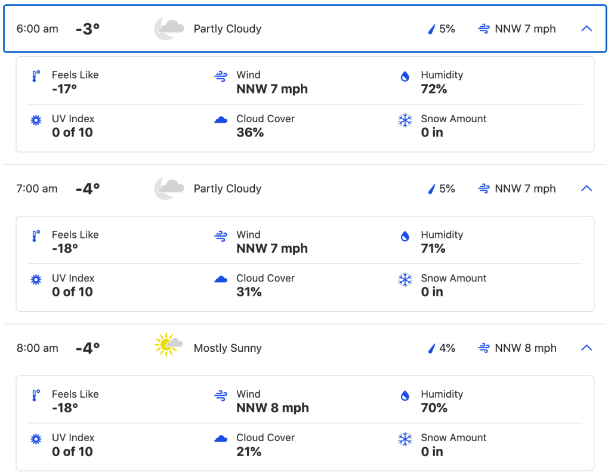611x474 pixels.
Task: Click the partly cloudy icon for 7:00 am
Action: [x=169, y=188]
